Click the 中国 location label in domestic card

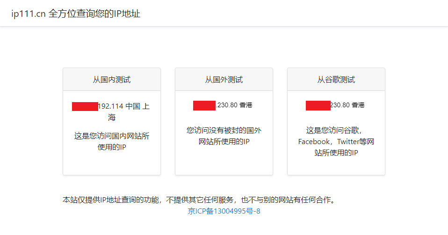133,106
